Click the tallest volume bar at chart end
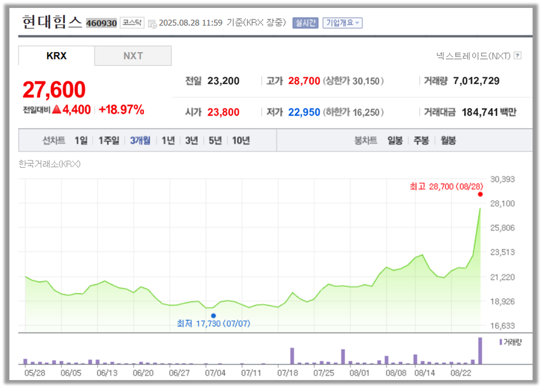Viewport: 542px width, 388px height. 480,351
